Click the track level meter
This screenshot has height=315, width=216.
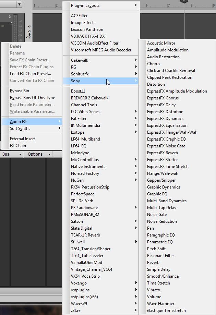(x=15, y=27)
